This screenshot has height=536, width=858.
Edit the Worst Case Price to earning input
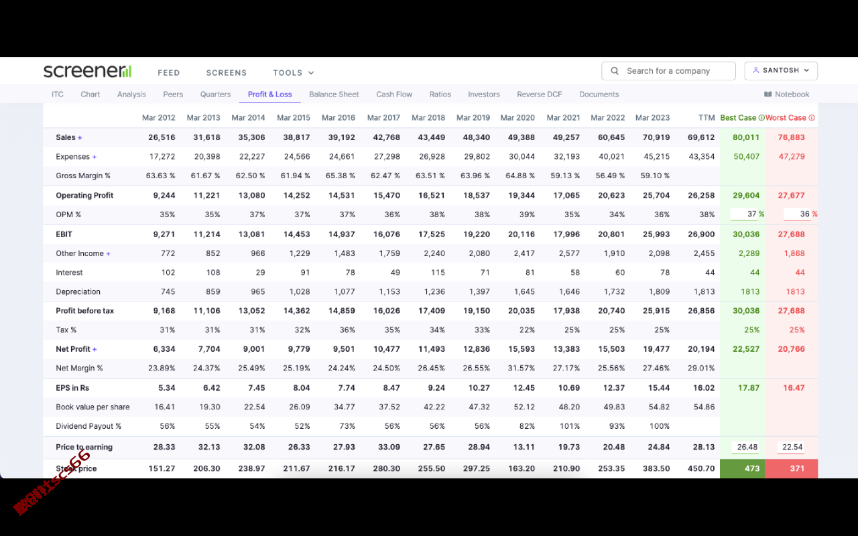(x=791, y=448)
